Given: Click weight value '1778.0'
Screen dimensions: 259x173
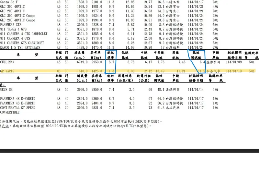Looking at the screenshot, I should (x=97, y=38).
